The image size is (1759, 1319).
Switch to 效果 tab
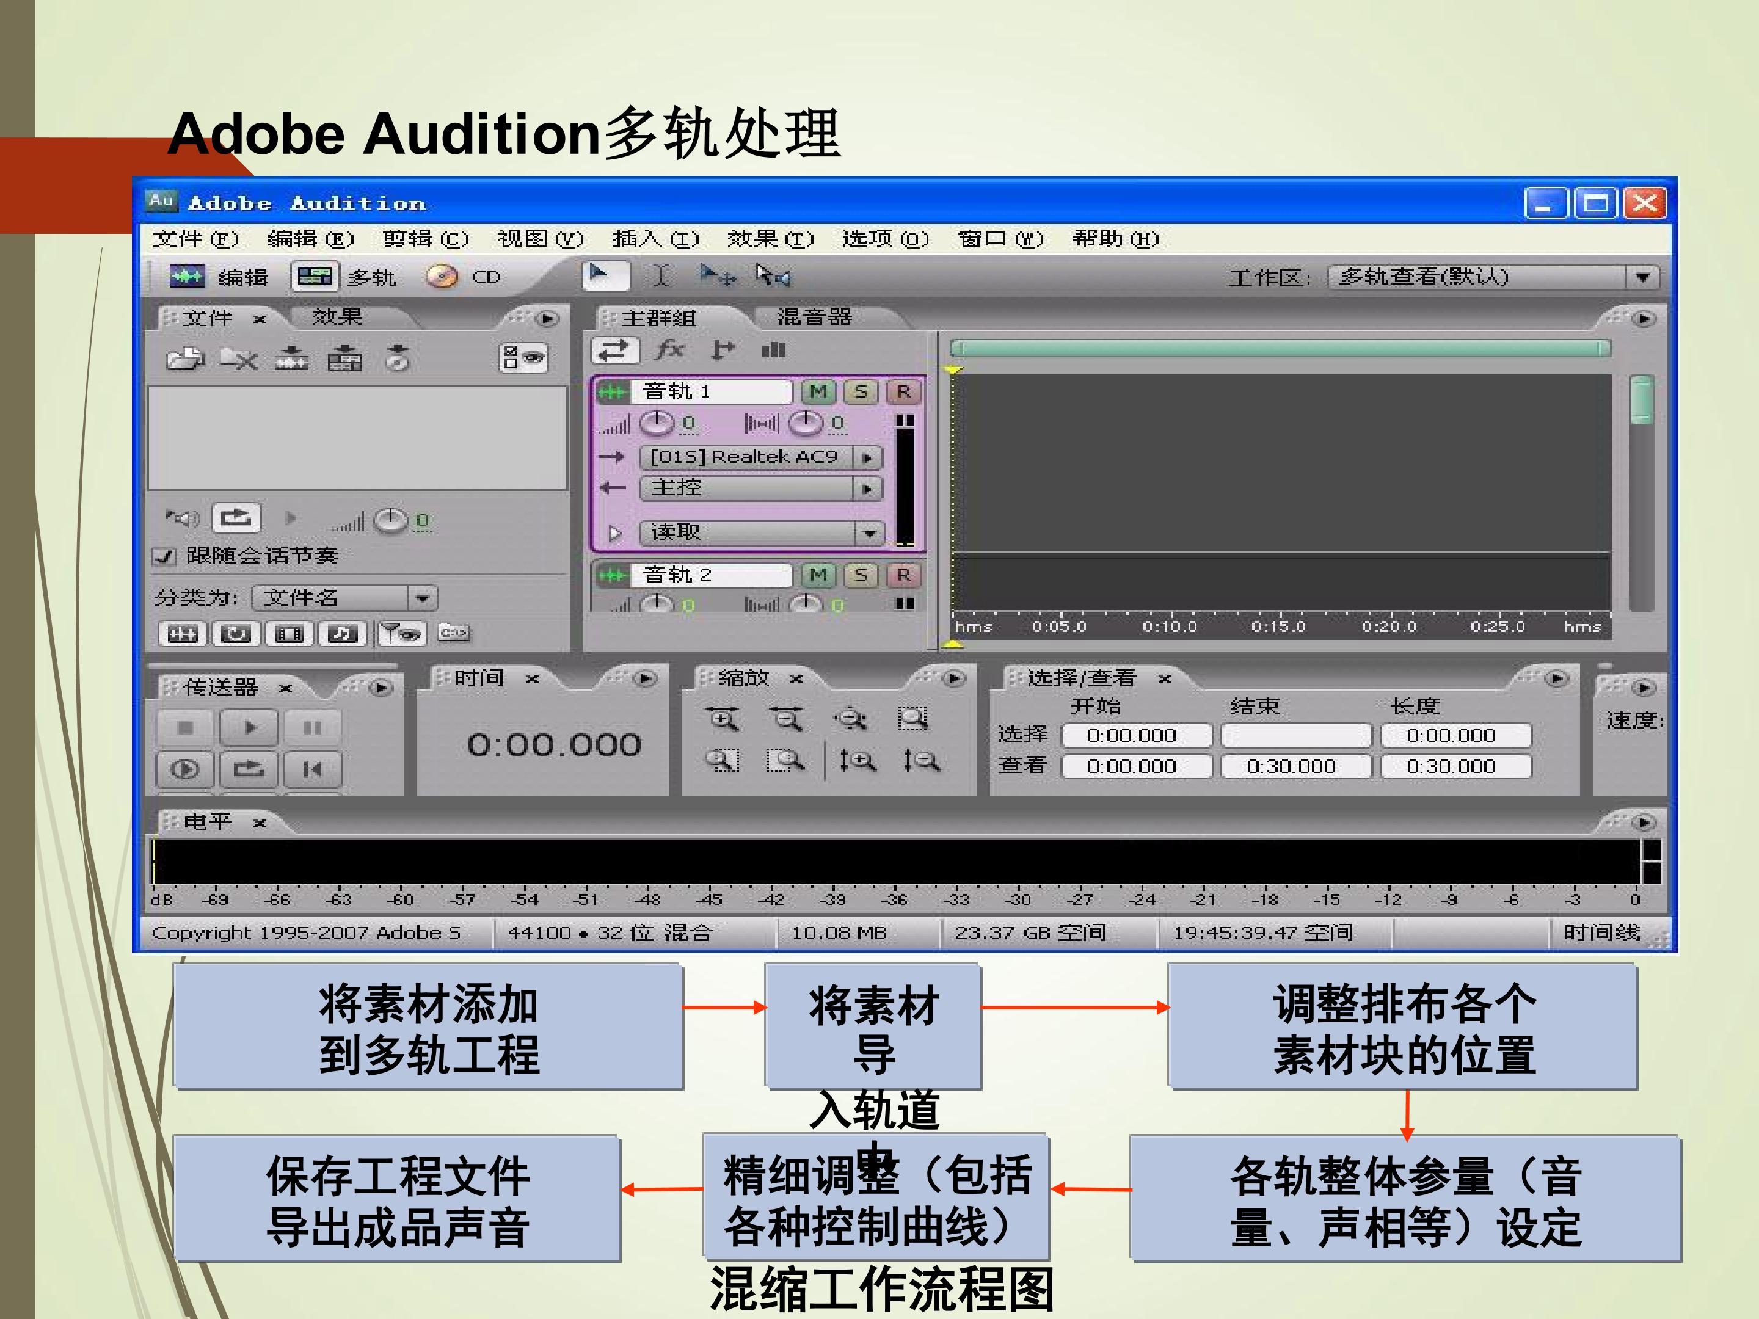pyautogui.click(x=337, y=316)
